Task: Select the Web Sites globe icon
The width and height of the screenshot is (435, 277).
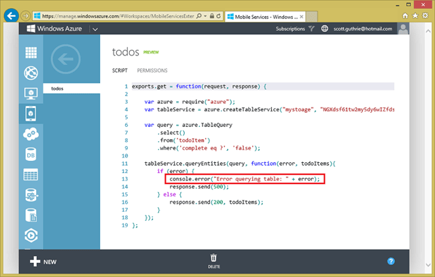Action: tap(31, 73)
